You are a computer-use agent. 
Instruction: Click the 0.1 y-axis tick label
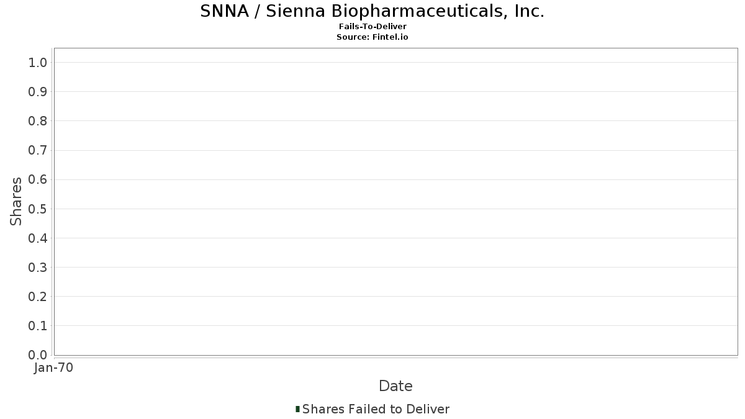pyautogui.click(x=38, y=326)
